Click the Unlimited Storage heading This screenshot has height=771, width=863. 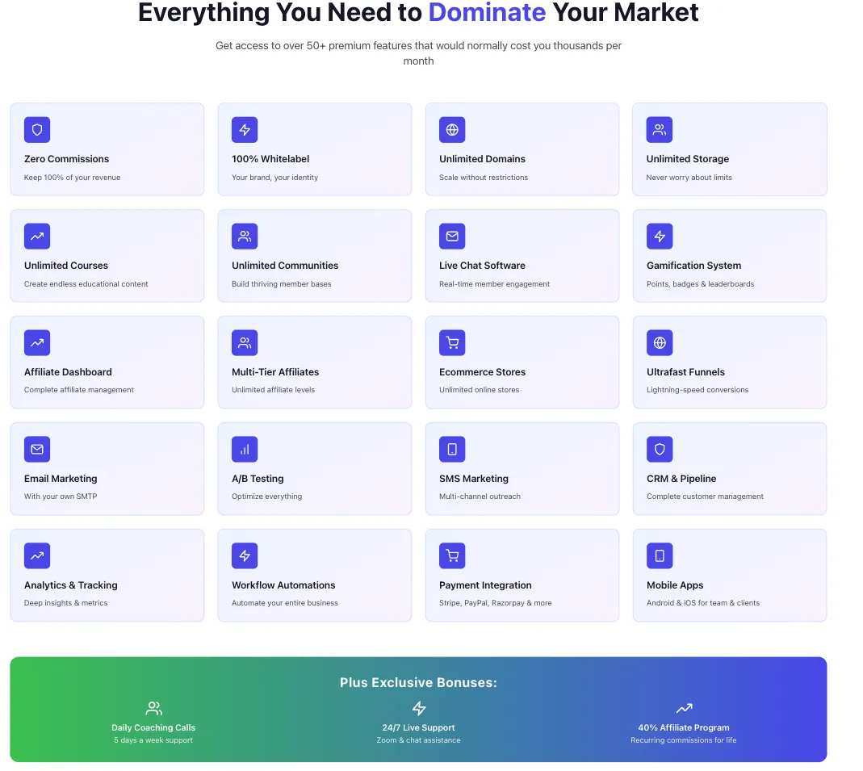point(688,159)
